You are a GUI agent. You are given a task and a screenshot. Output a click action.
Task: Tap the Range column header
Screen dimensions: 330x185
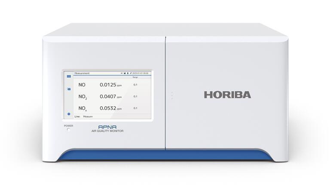(135, 78)
